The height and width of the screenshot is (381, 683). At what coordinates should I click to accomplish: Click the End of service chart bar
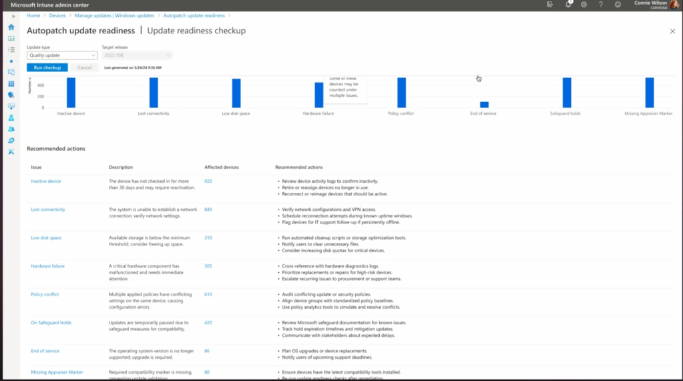[x=484, y=104]
